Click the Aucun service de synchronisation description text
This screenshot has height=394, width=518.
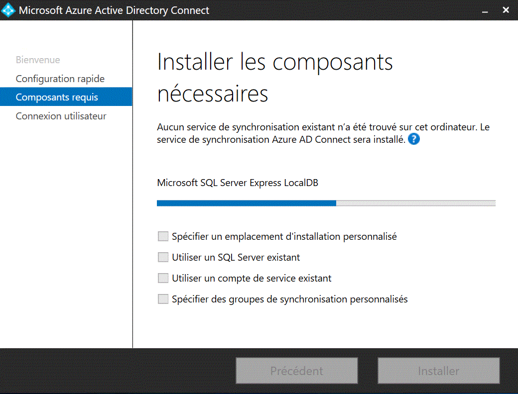point(323,133)
